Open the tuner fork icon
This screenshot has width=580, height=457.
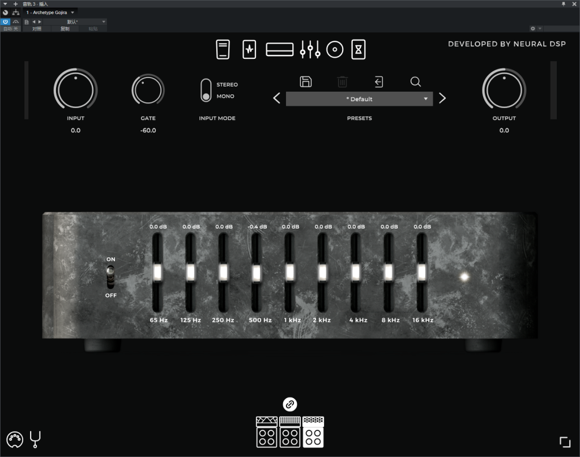[35, 439]
